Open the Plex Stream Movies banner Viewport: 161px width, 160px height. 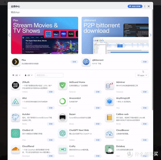click(x=45, y=35)
